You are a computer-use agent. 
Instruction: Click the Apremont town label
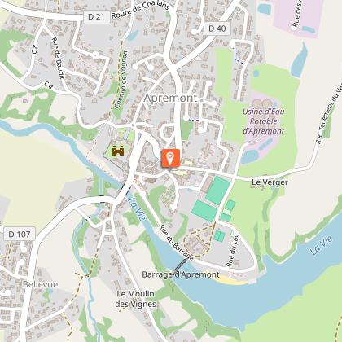pos(170,98)
